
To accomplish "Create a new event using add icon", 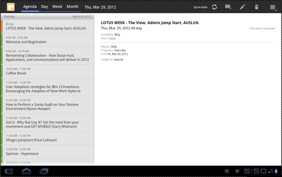I will point(228,7).
